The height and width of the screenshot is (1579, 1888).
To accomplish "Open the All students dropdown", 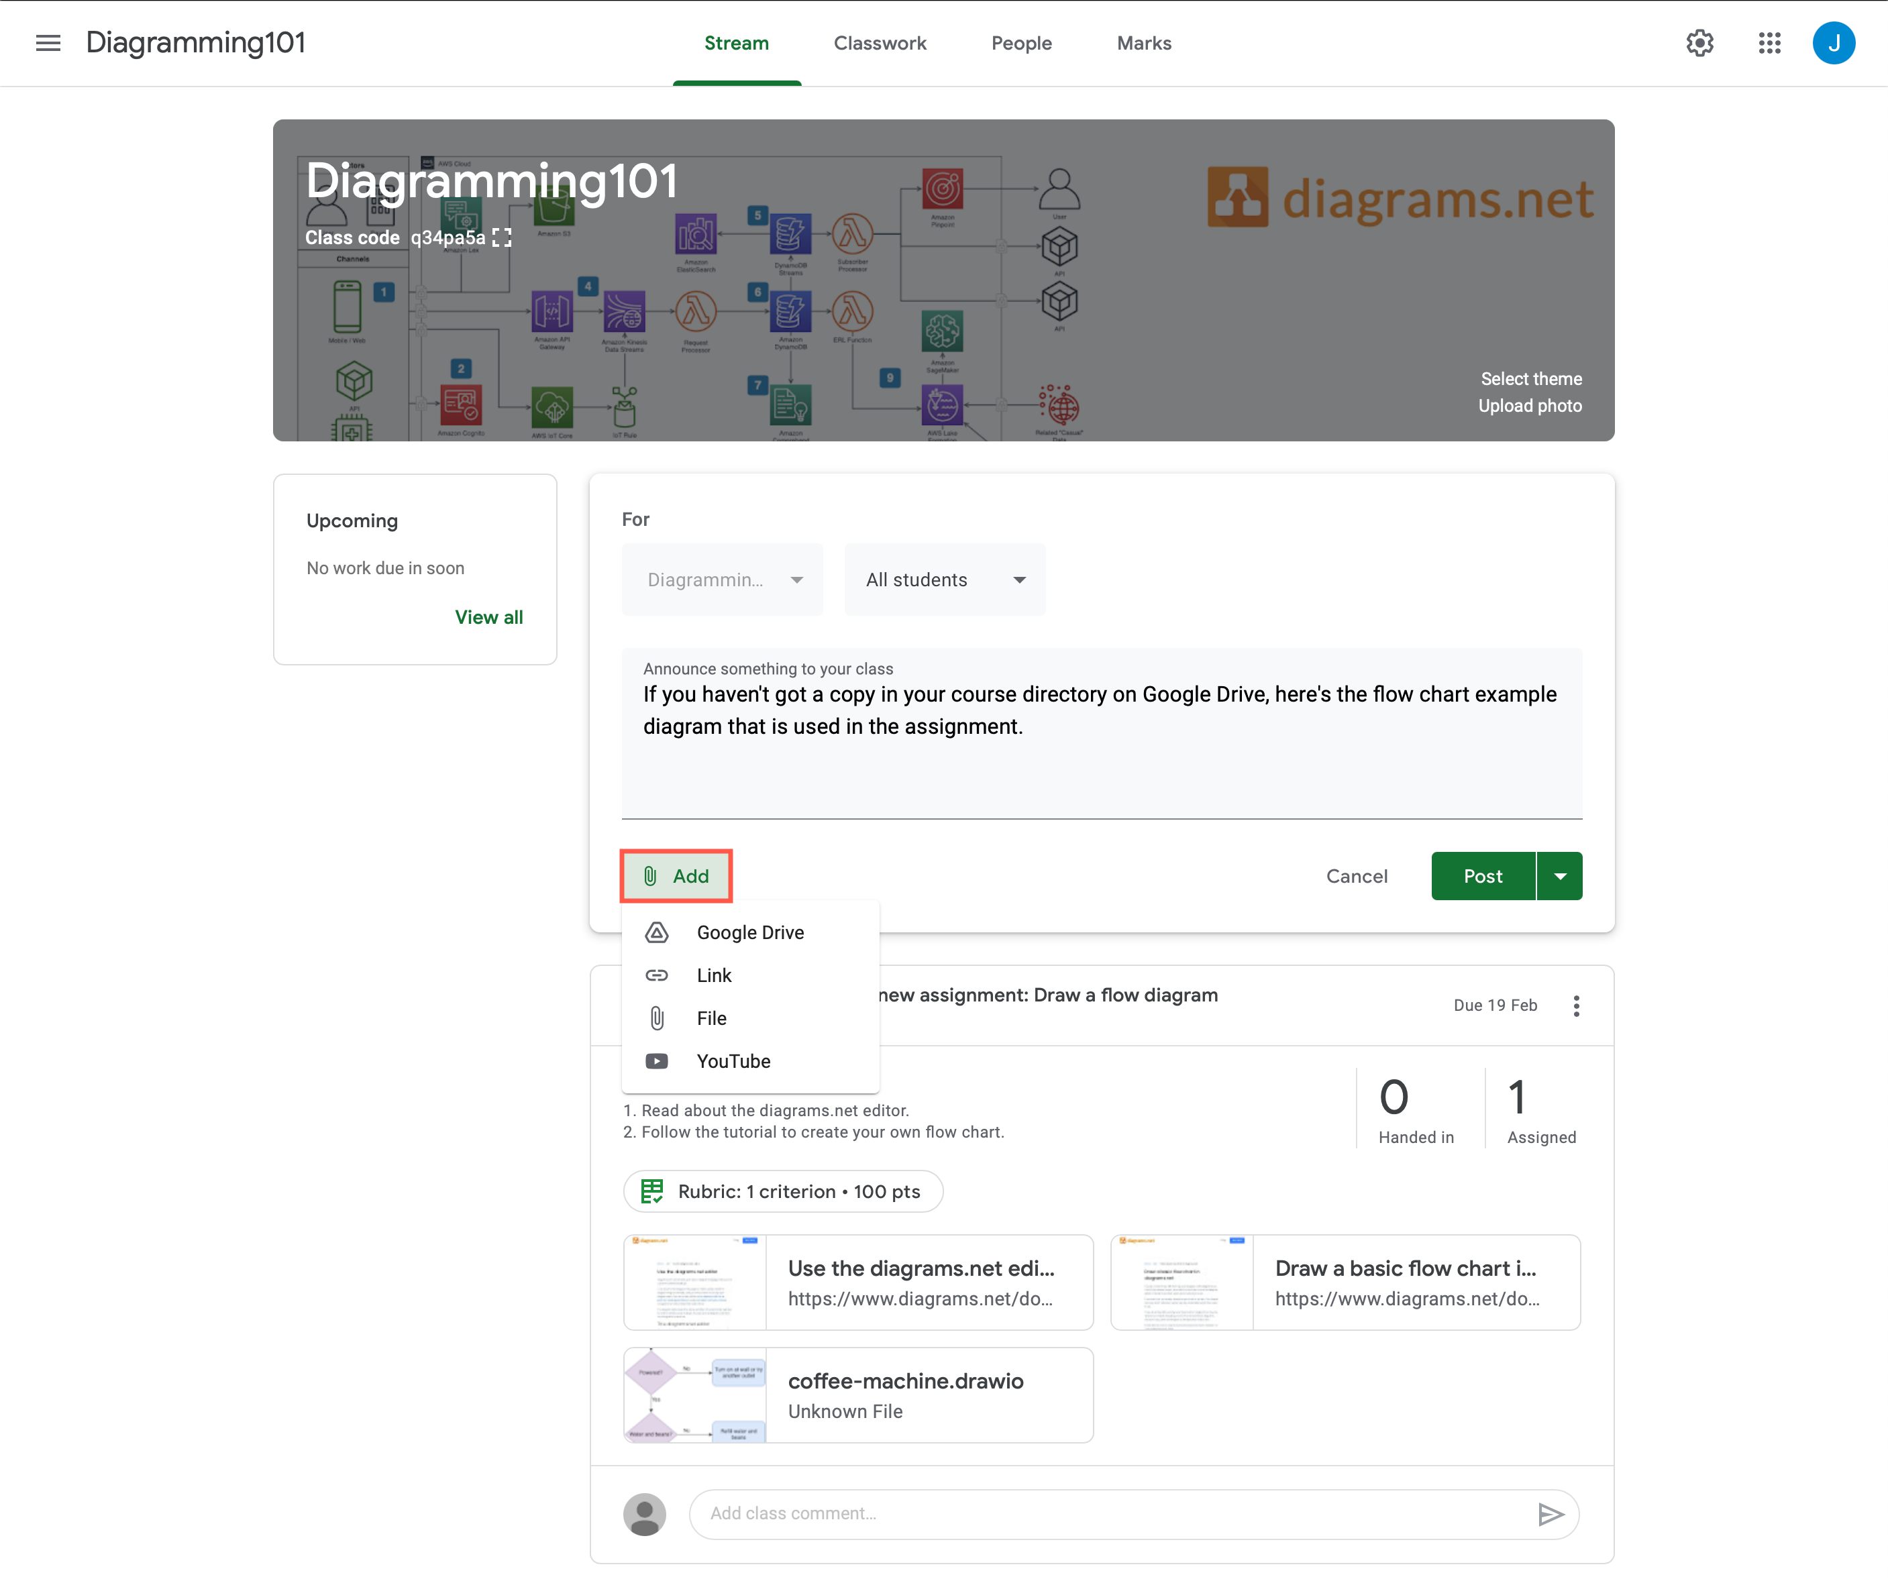I will [944, 580].
